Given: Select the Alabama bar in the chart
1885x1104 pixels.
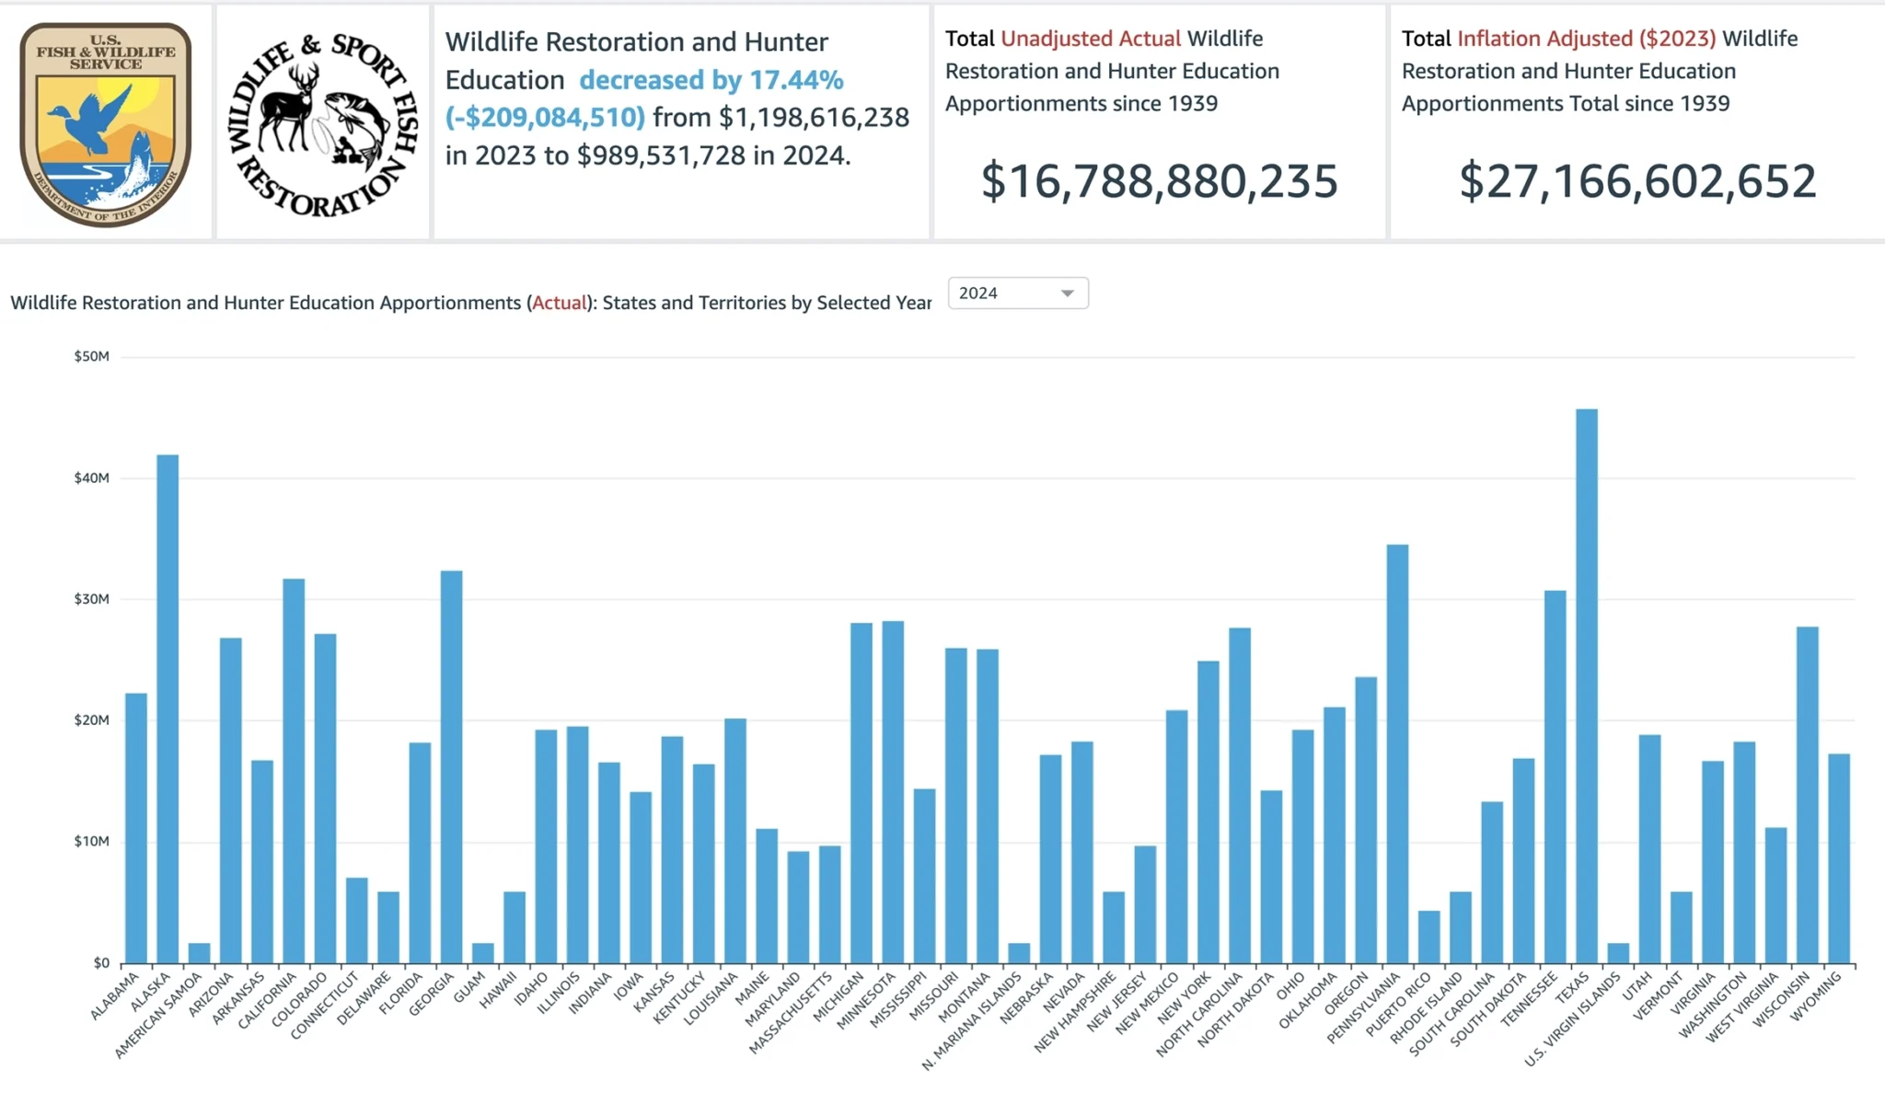Looking at the screenshot, I should pyautogui.click(x=136, y=828).
